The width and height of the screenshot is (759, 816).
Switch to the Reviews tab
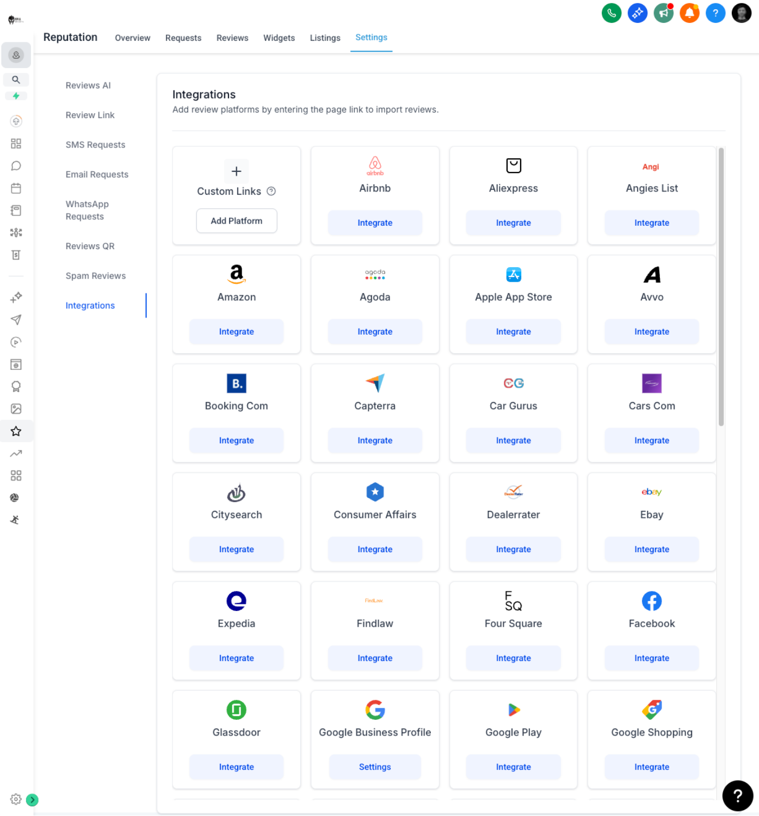[x=232, y=38]
